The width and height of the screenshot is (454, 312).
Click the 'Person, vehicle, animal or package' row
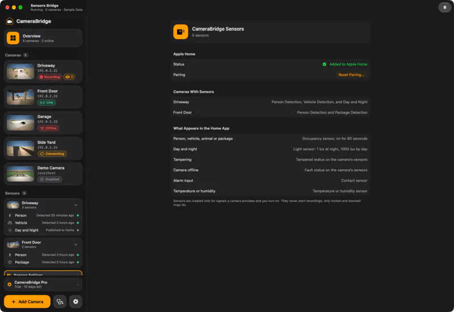click(x=270, y=138)
